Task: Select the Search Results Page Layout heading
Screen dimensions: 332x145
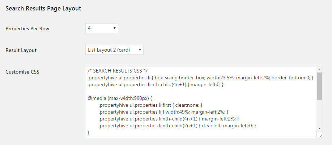Action: [43, 8]
